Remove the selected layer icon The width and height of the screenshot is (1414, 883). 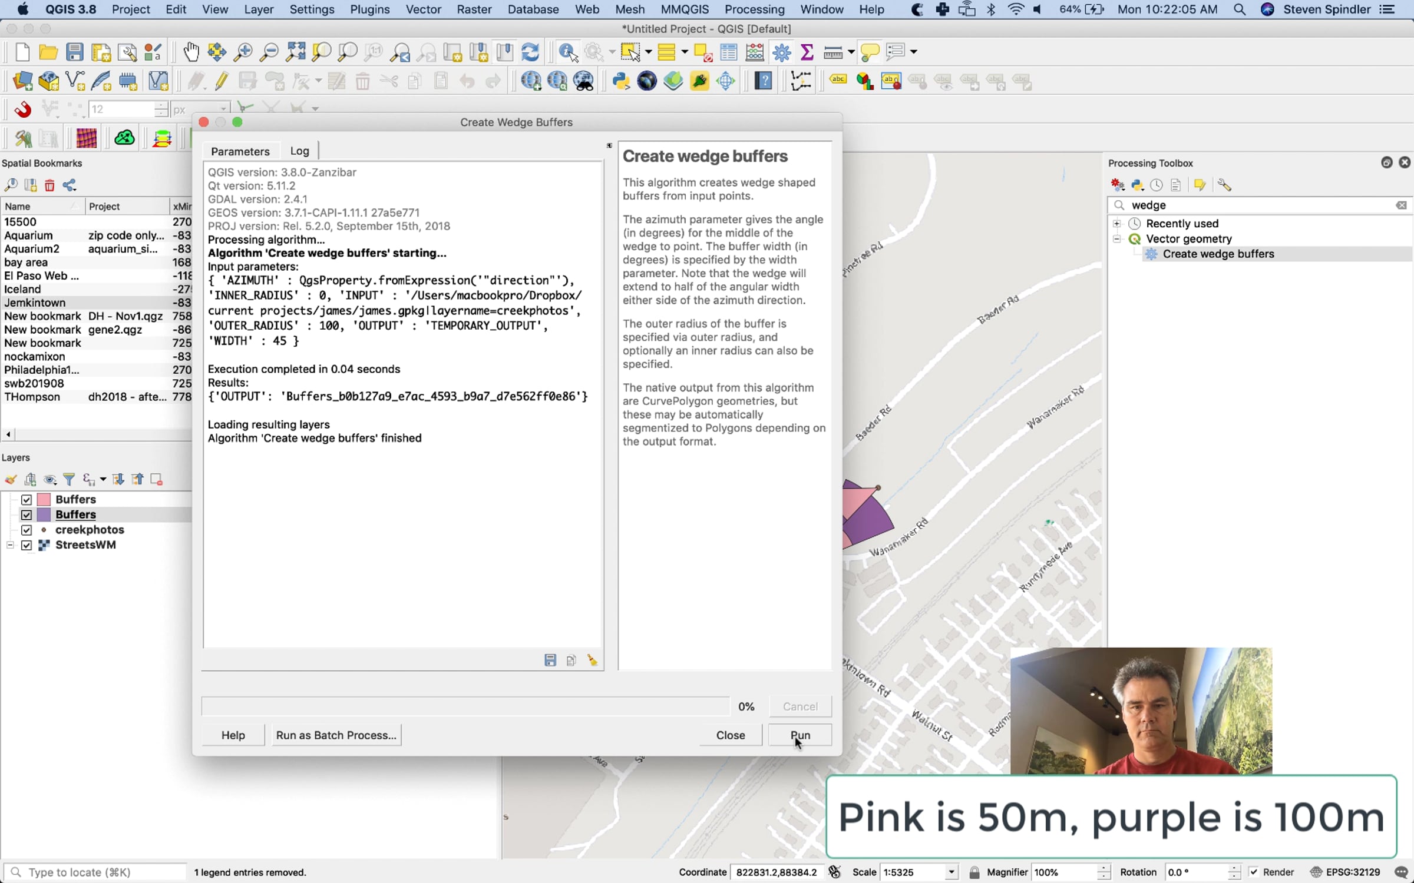(156, 480)
